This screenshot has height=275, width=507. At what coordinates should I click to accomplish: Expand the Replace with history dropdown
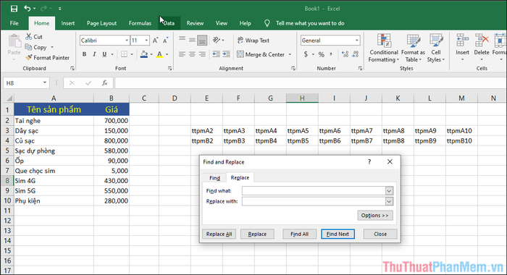point(389,201)
